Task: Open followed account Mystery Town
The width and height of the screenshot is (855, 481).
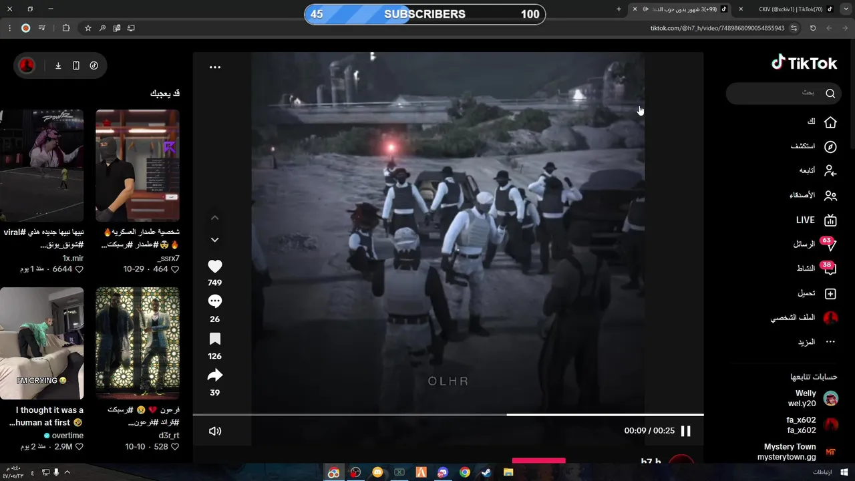Action: [x=798, y=452]
